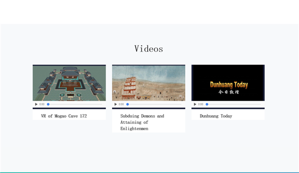This screenshot has height=173, width=299.
Task: Open the Subduing Demons and Attaining of Enlightenmen title
Action: (x=142, y=122)
